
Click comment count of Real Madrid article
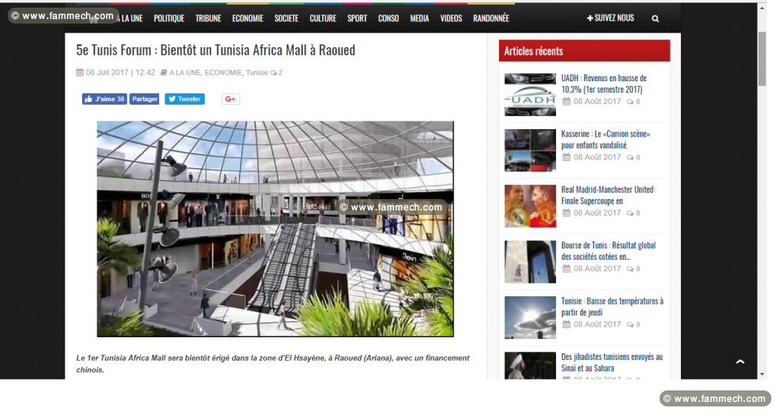pos(634,213)
